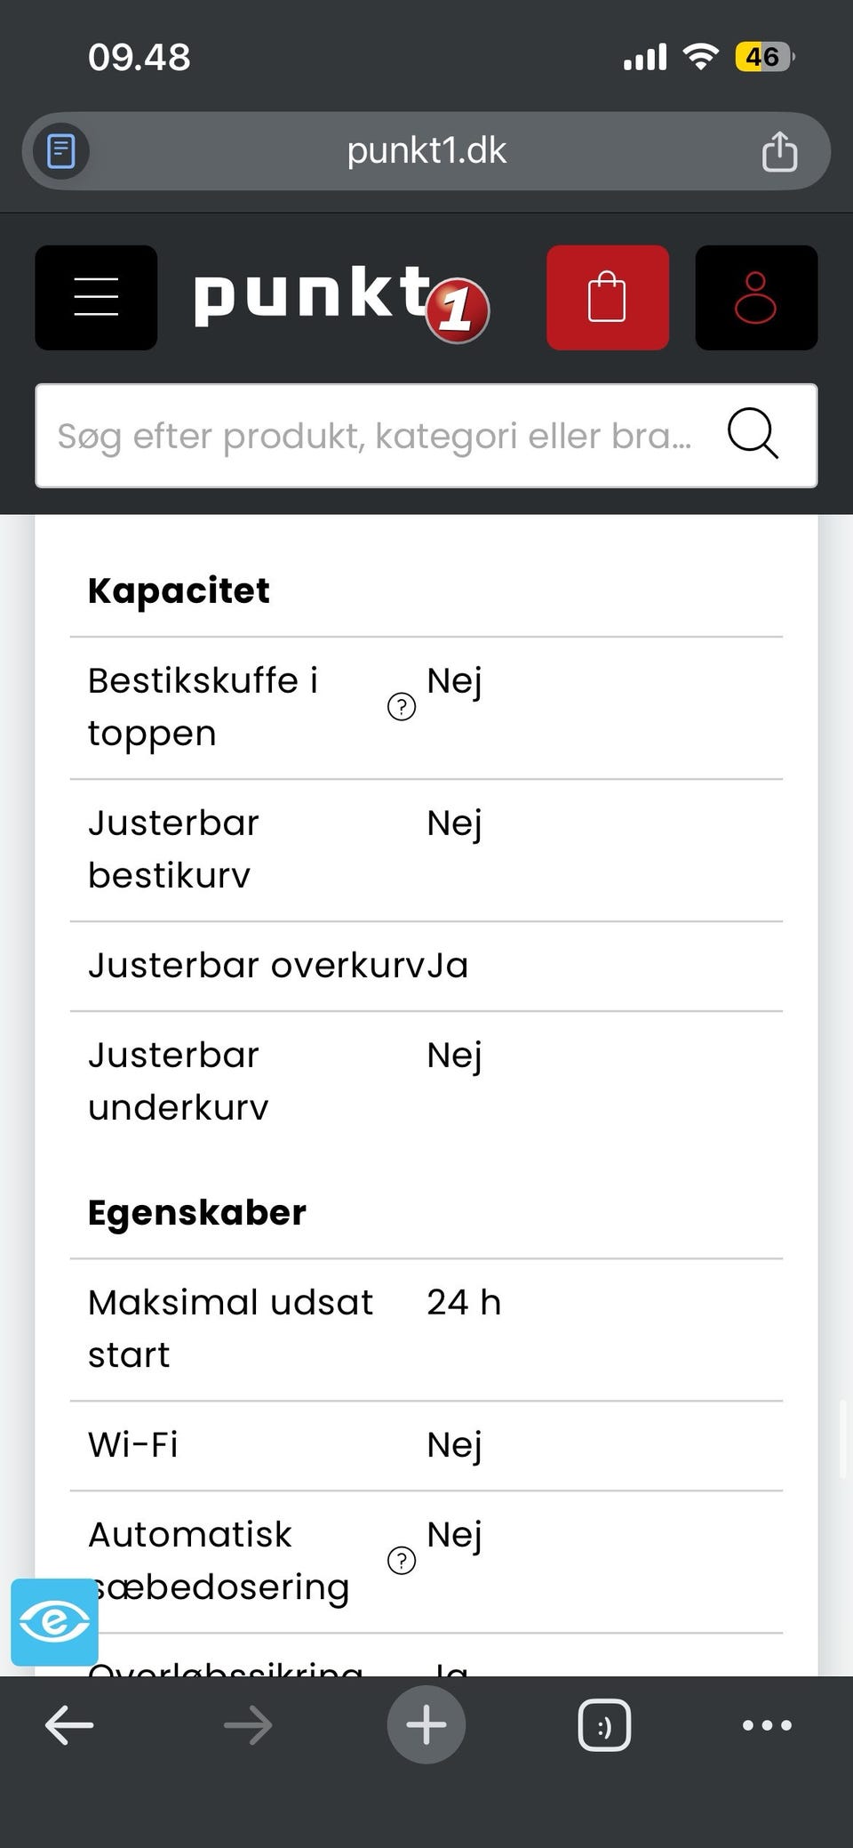Open the user account profile icon
Screen dimensions: 853x1848
coord(756,297)
